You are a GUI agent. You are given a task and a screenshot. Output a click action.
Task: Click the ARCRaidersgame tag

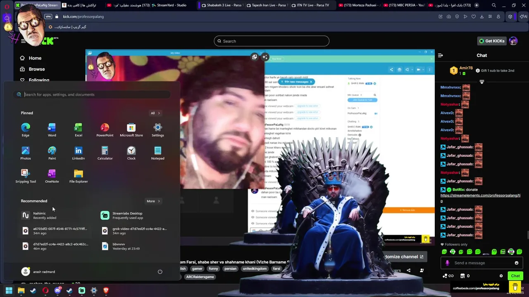click(x=200, y=277)
